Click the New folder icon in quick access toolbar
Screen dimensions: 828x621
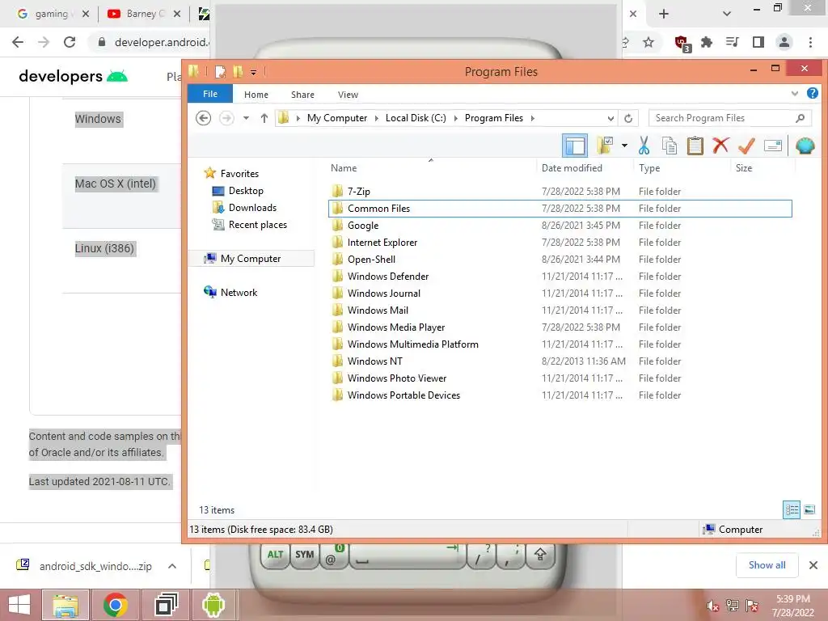click(x=238, y=71)
